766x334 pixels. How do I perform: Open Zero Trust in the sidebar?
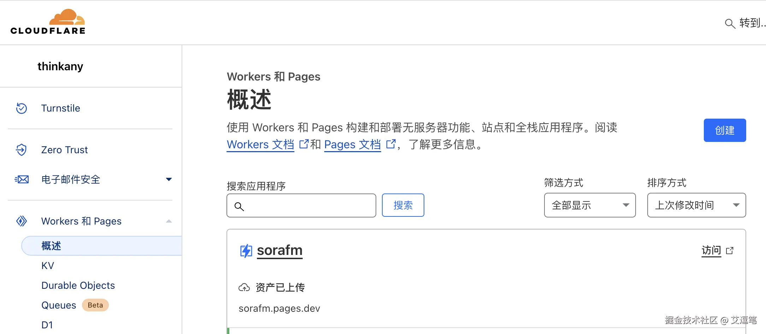(64, 150)
